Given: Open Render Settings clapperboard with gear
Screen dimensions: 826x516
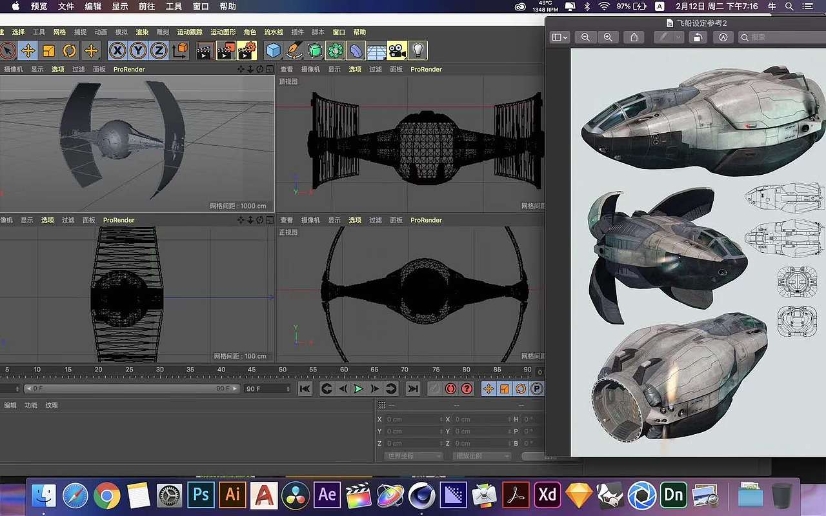Looking at the screenshot, I should pos(247,50).
